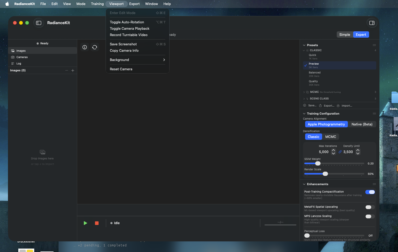Start training with the green play button
Screen dimensions: 398x252
[85, 223]
